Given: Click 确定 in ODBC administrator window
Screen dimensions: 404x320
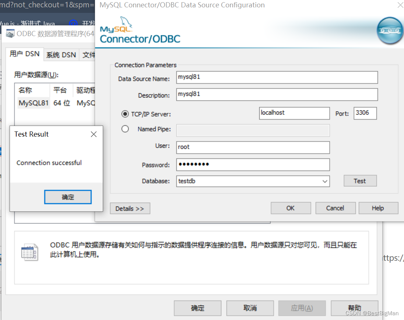Looking at the screenshot, I should coord(198,308).
